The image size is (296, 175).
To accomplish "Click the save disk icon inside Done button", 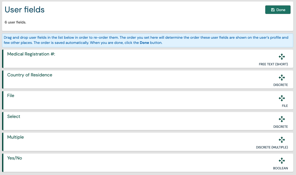I will [272, 10].
